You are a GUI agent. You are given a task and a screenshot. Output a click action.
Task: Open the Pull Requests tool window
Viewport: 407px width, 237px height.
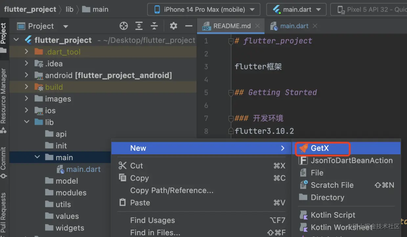pyautogui.click(x=3, y=213)
